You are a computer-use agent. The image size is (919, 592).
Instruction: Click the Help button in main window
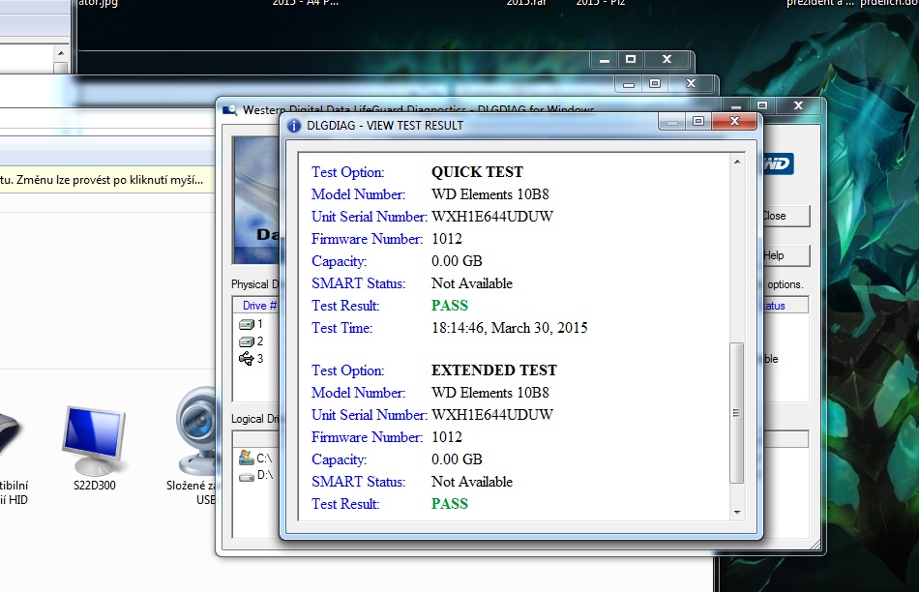(786, 255)
